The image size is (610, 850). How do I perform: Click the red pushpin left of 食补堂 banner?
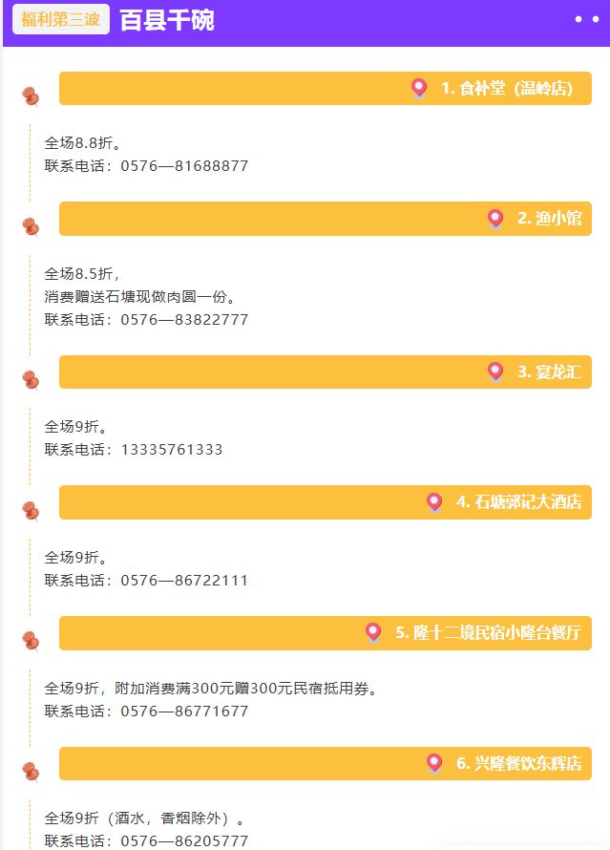(31, 97)
